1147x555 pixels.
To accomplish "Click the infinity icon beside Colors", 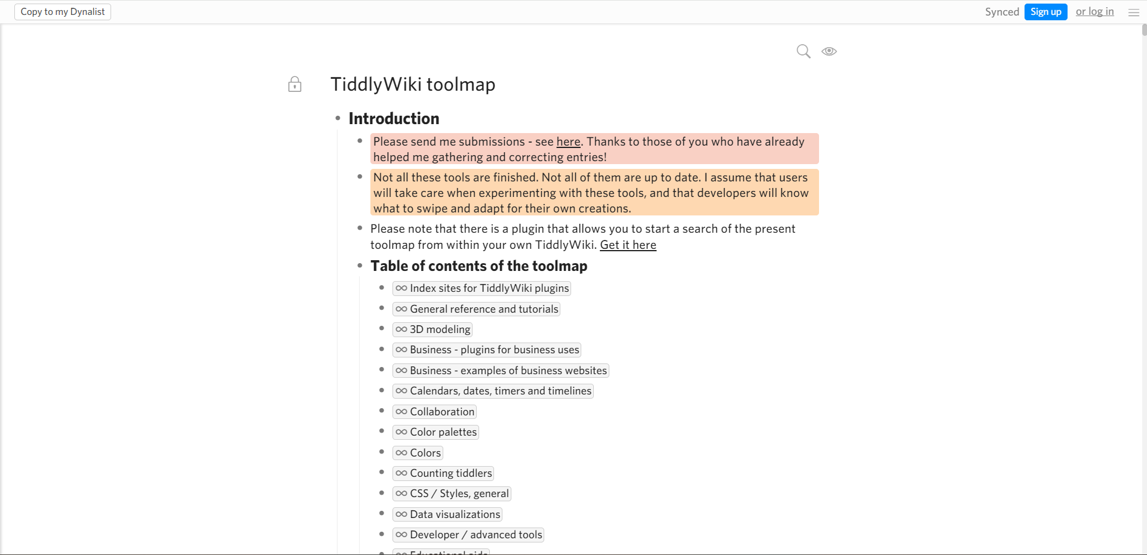I will tap(401, 453).
